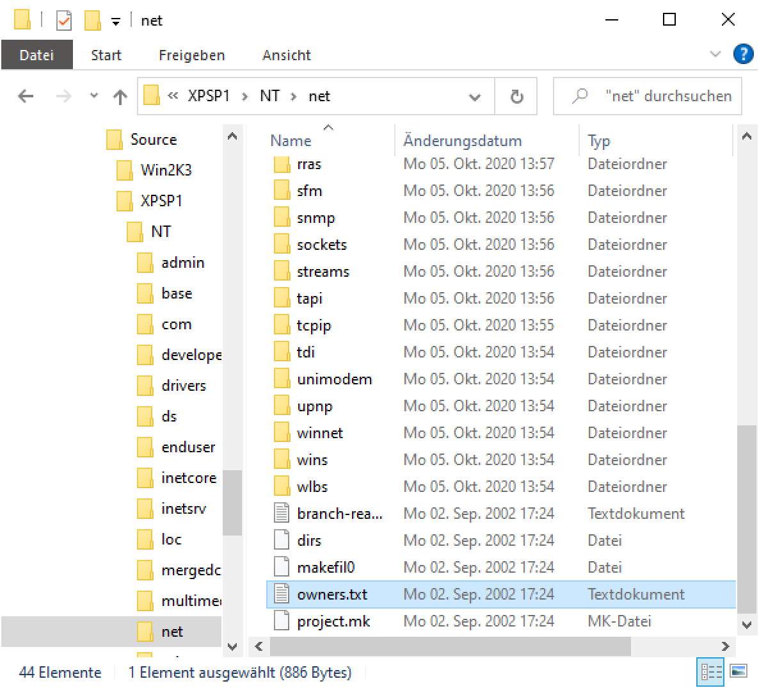759x688 pixels.
Task: Click the file list scroll down arrow
Action: pos(746,625)
